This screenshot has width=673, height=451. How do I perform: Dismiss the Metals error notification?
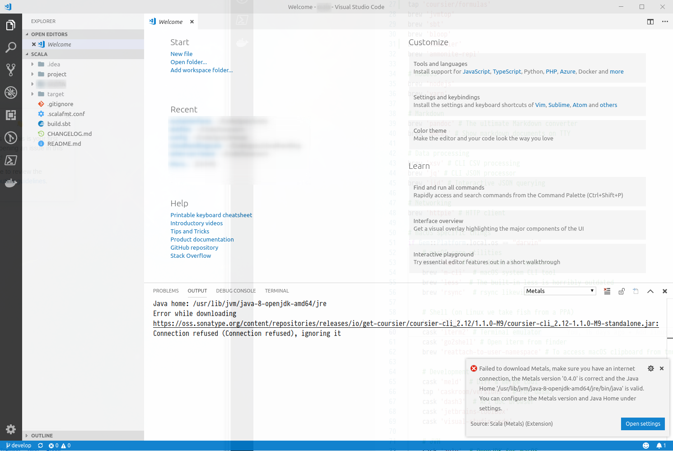point(662,368)
